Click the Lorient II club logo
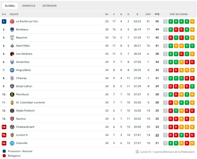This screenshot has width=197, height=159. point(12,135)
